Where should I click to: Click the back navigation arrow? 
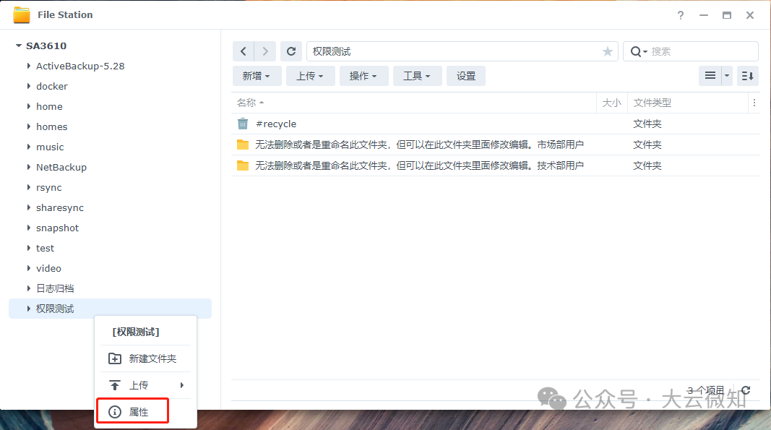pyautogui.click(x=244, y=51)
